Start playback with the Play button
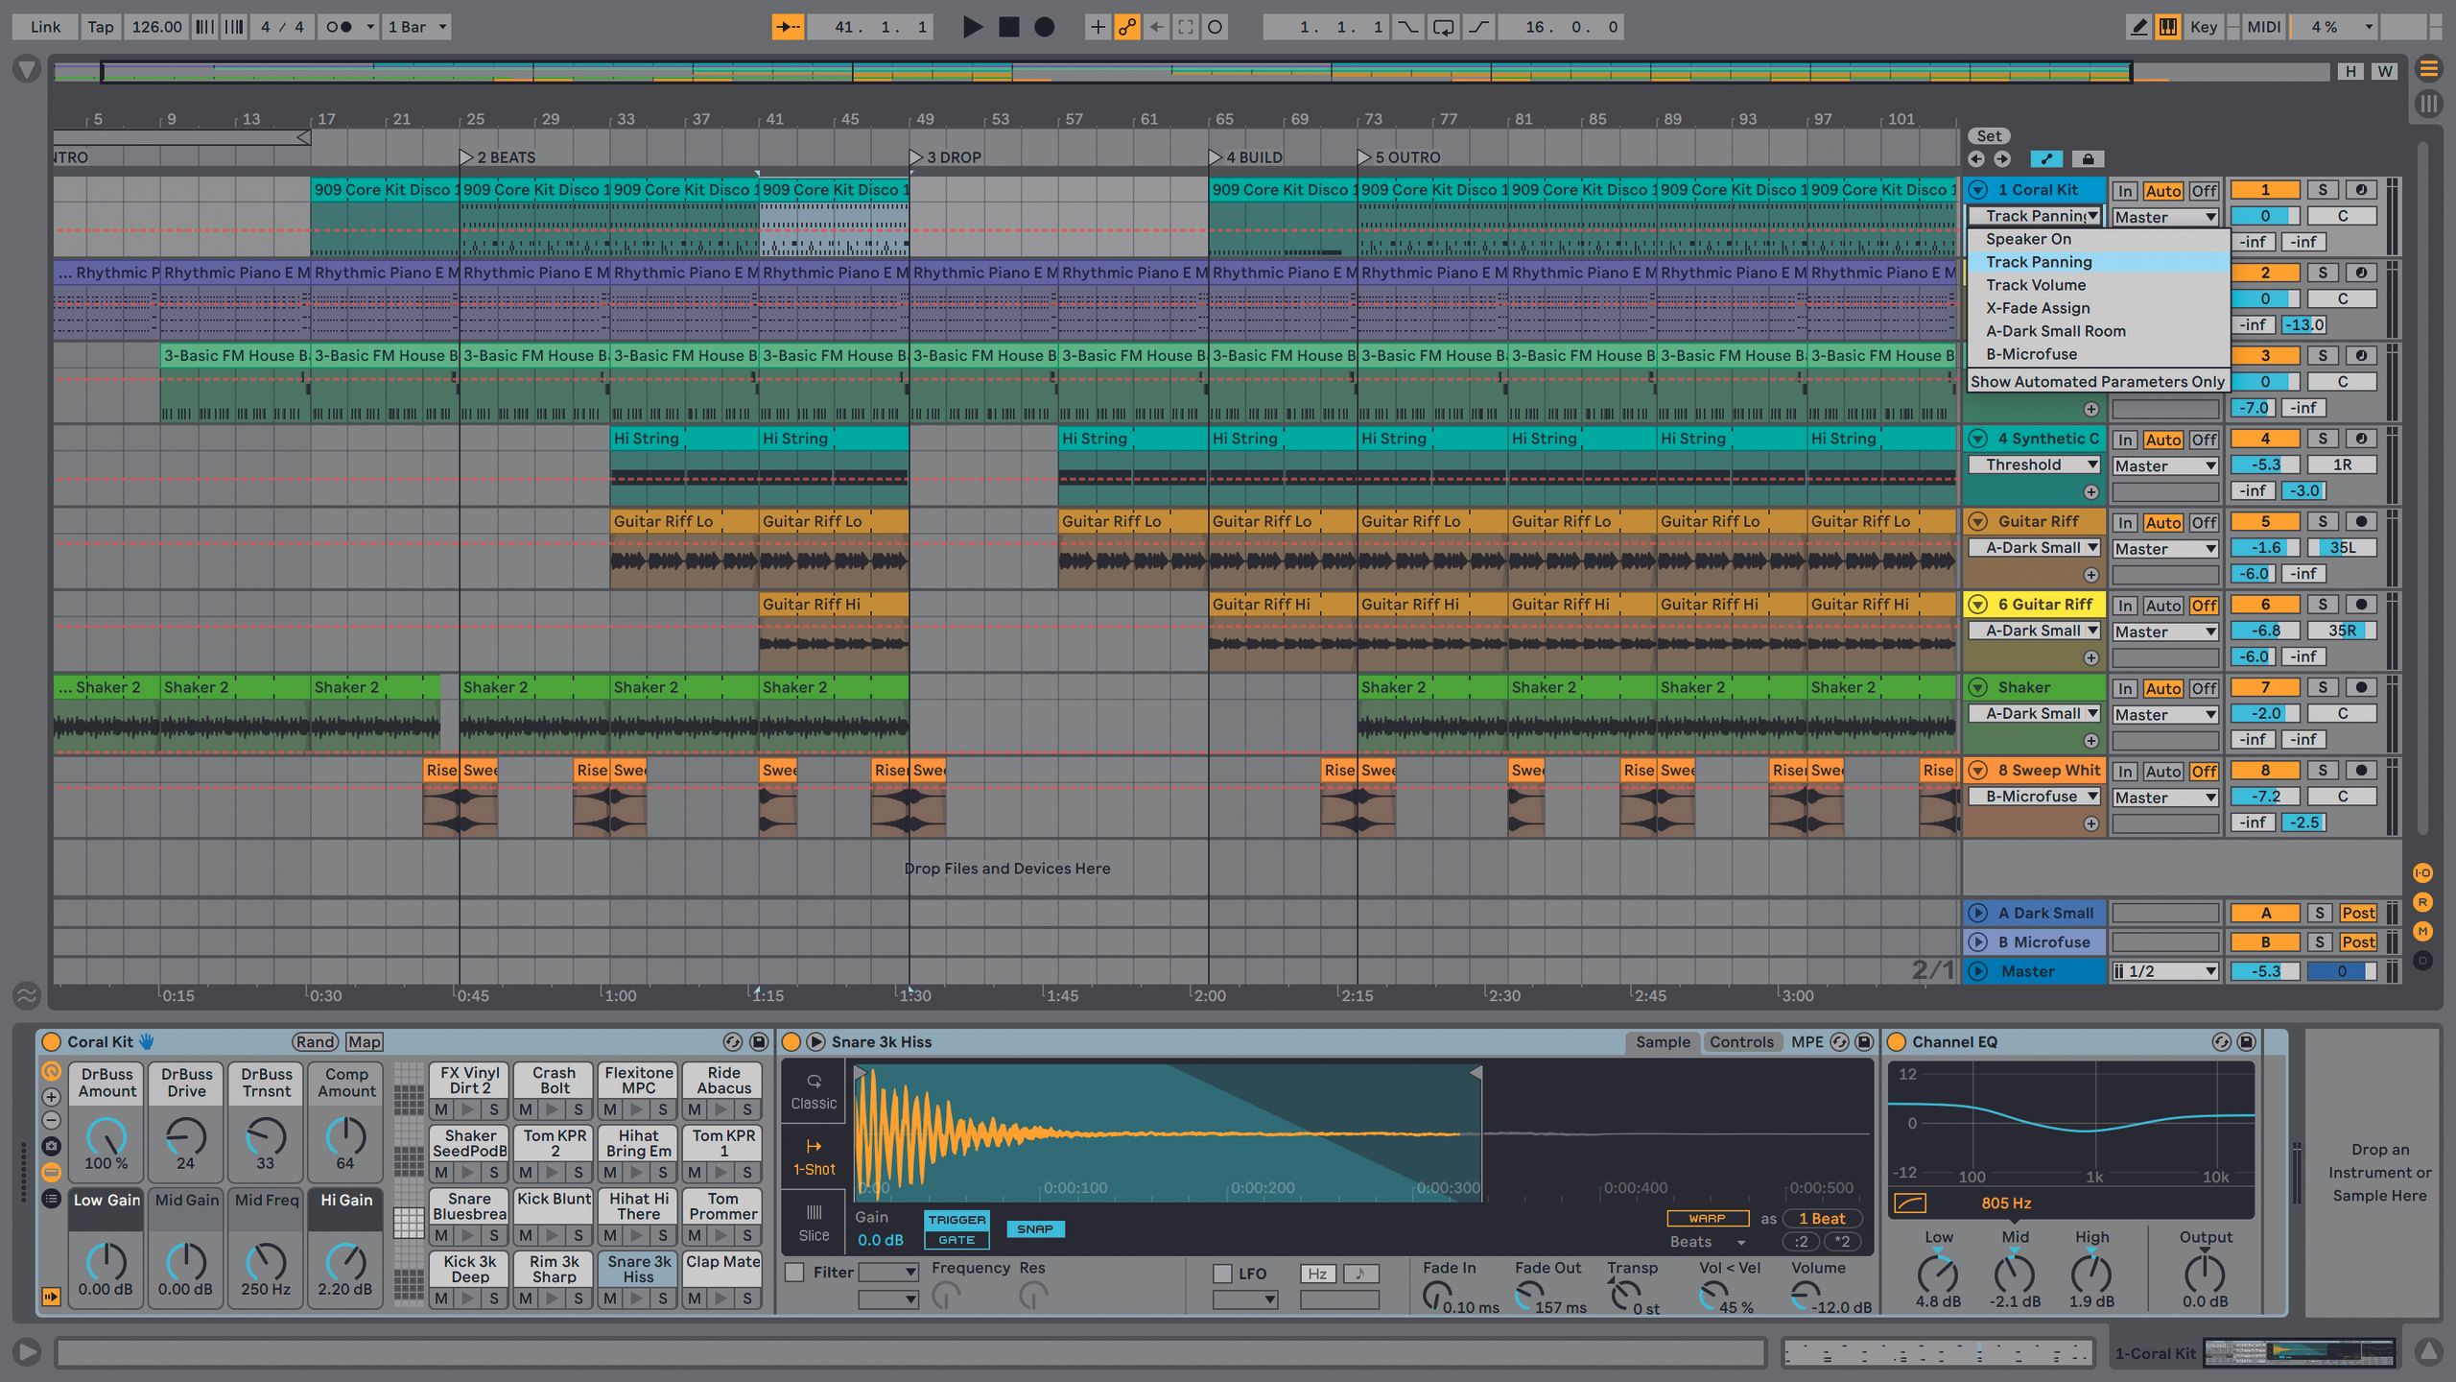2456x1382 pixels. pyautogui.click(x=972, y=27)
